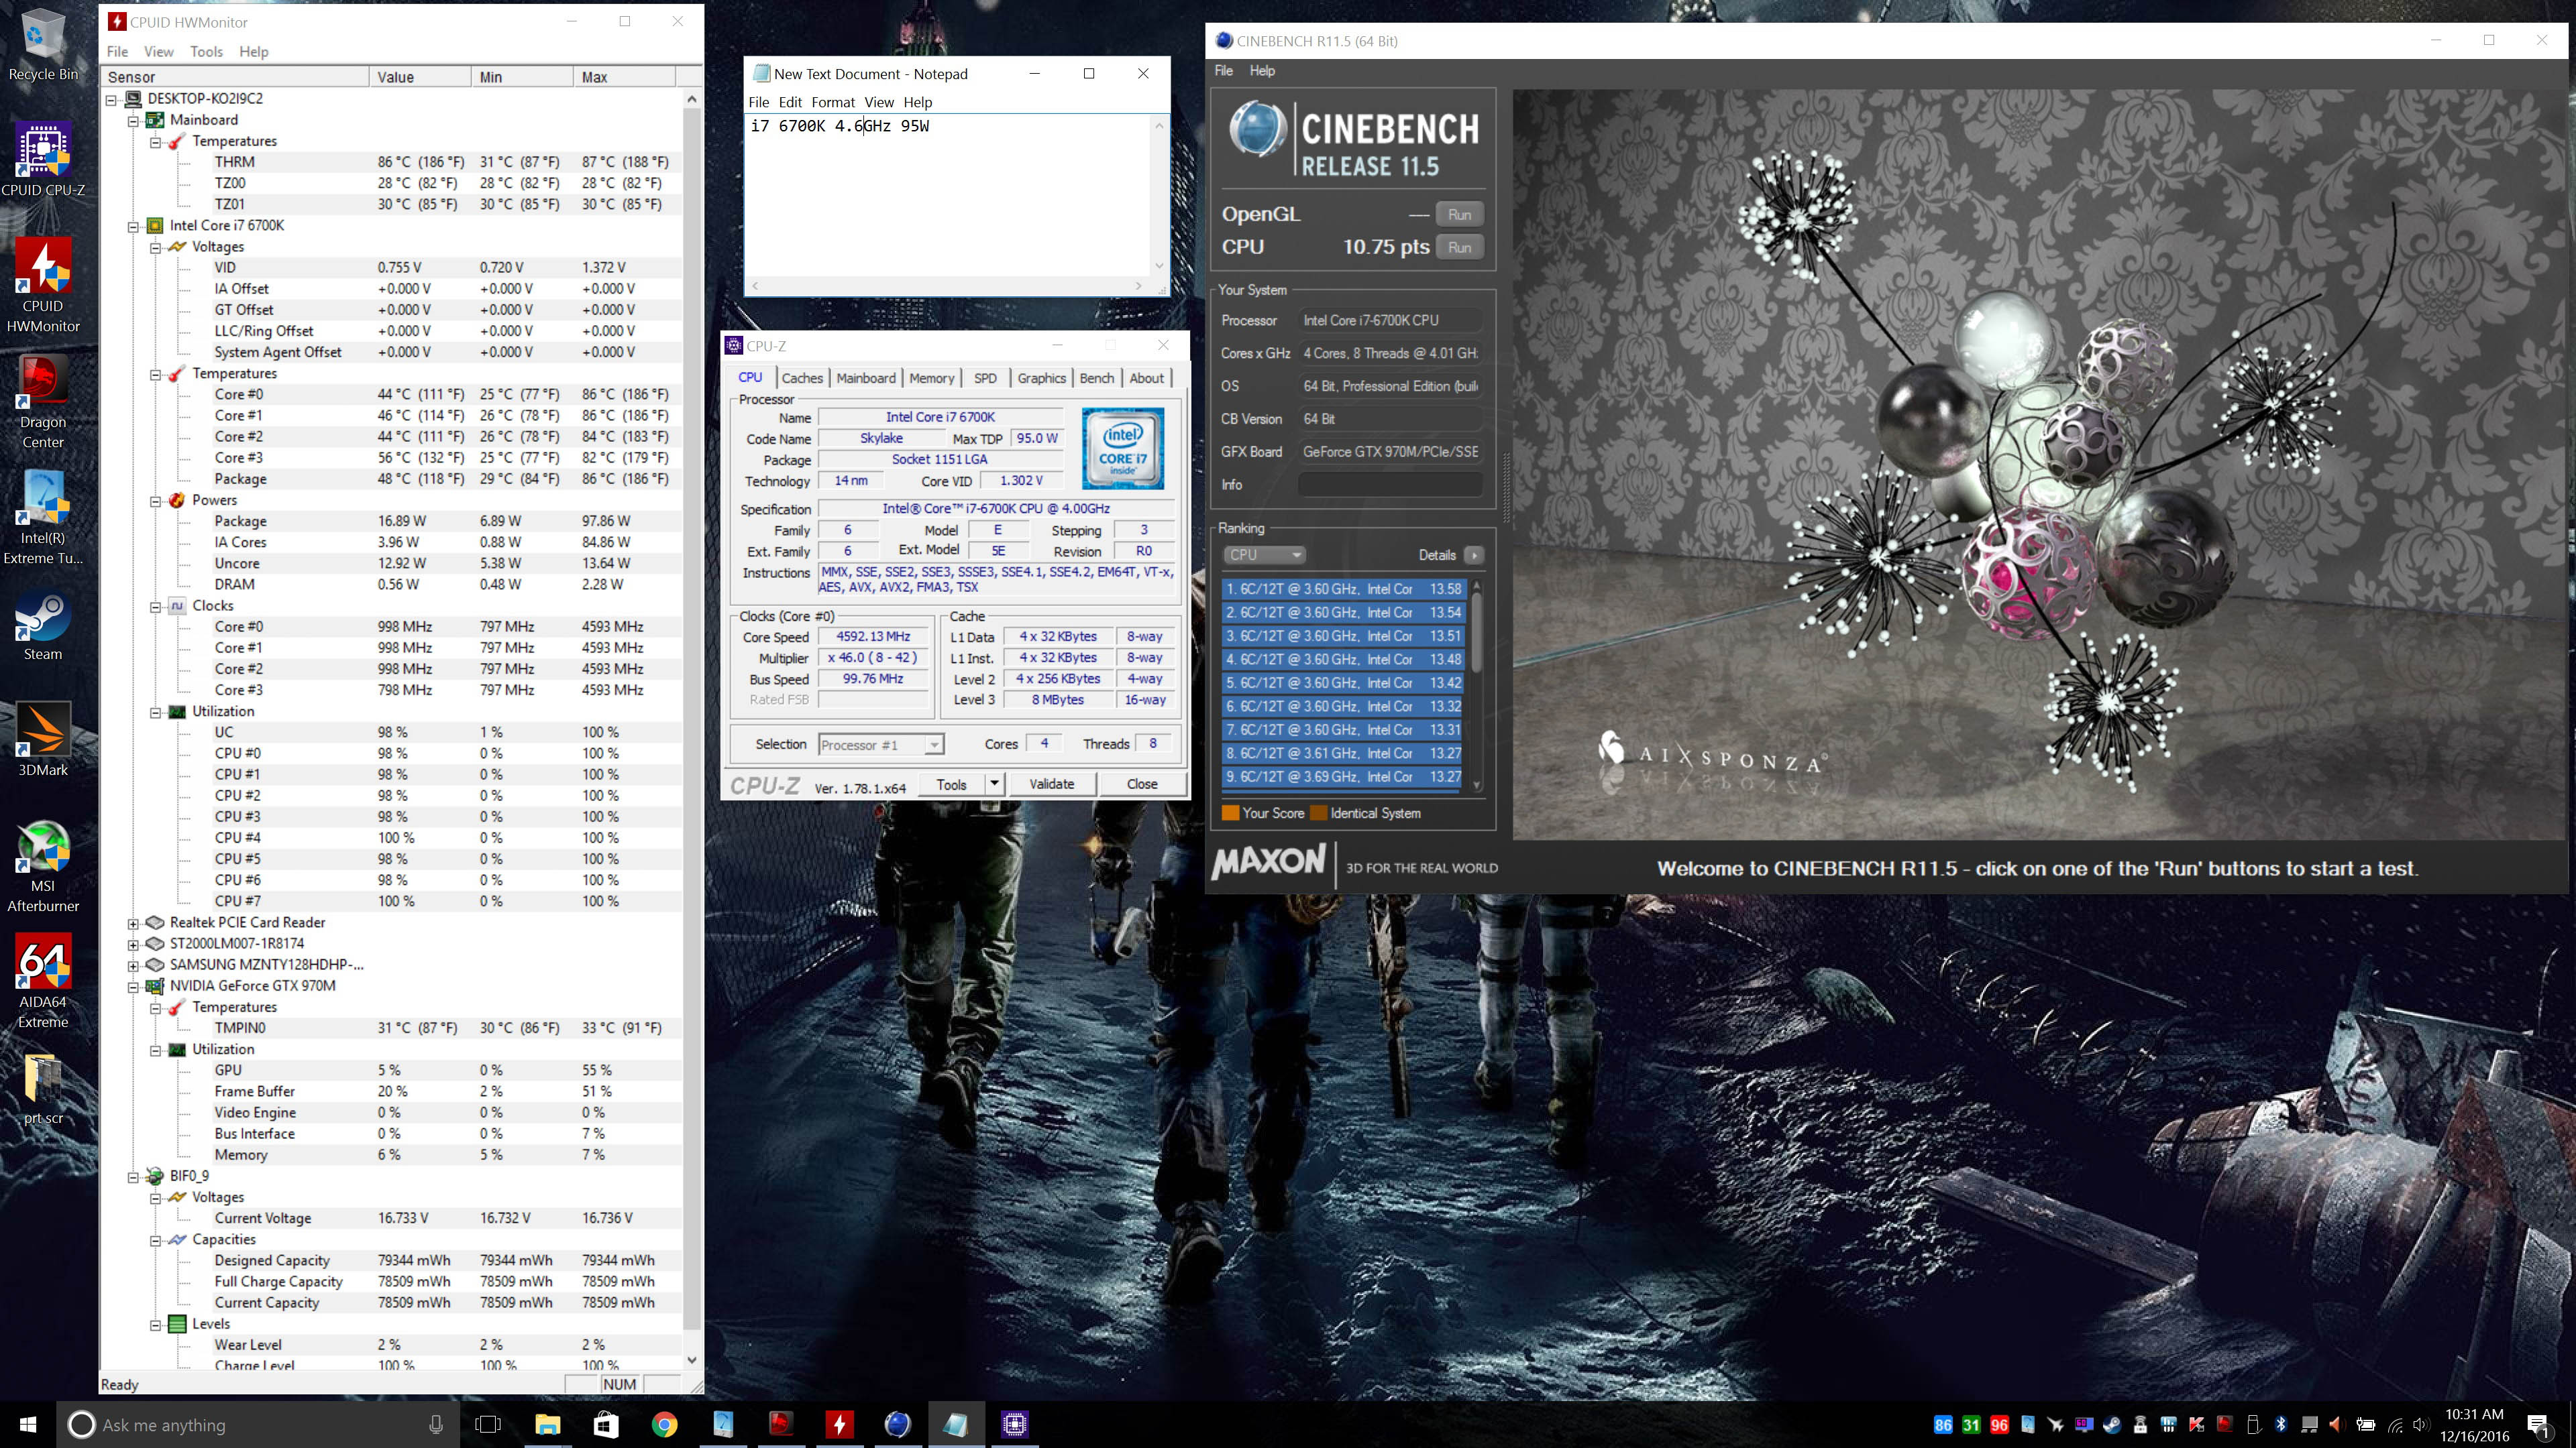The width and height of the screenshot is (2576, 1448).
Task: Open the Windows Store taskbar icon
Action: point(606,1424)
